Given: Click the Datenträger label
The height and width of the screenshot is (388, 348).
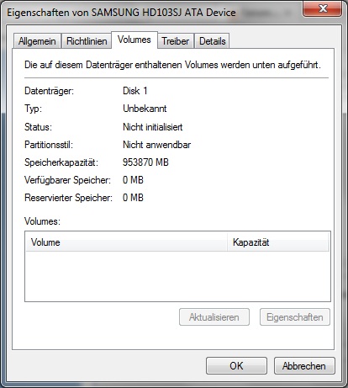Looking at the screenshot, I should pos(49,91).
